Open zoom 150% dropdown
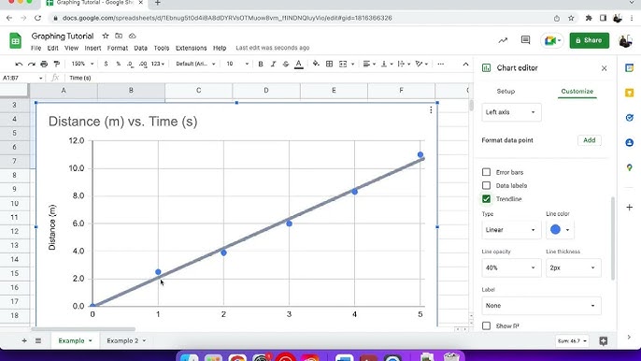 82,64
